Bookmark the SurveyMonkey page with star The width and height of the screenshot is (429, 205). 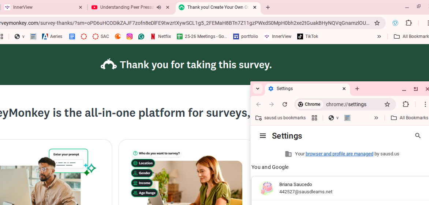pos(377,23)
